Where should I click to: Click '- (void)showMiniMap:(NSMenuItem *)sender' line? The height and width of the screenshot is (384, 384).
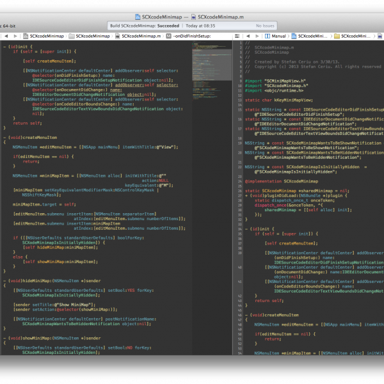52,338
